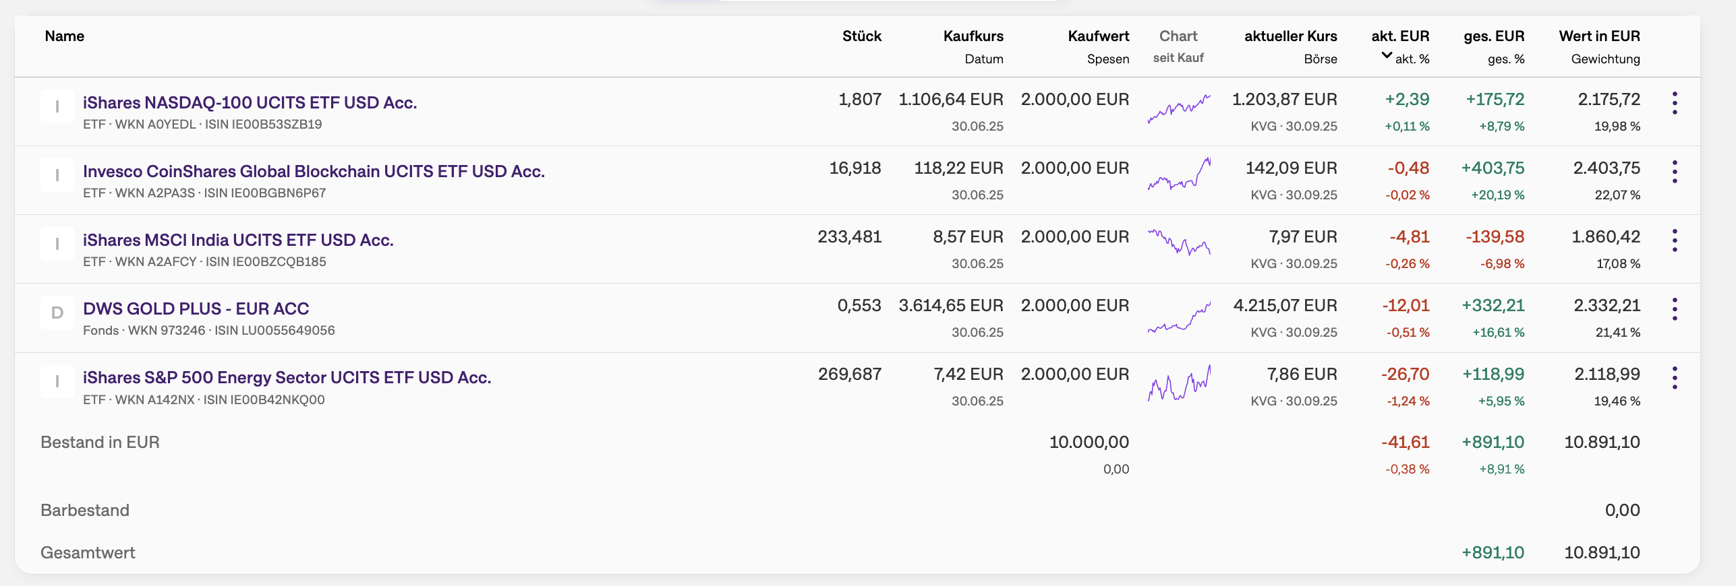This screenshot has height=586, width=1736.
Task: Click the 'D' logo beside DWS GOLD PLUS
Action: coord(57,313)
